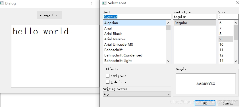
Task: Click the change font button
Action: click(49, 15)
